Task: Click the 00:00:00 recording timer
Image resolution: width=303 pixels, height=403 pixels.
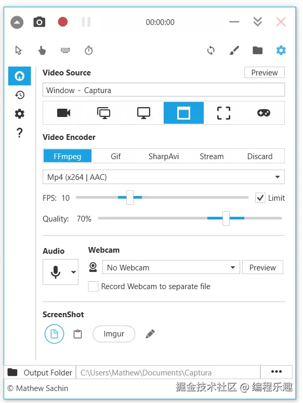Action: pyautogui.click(x=160, y=22)
